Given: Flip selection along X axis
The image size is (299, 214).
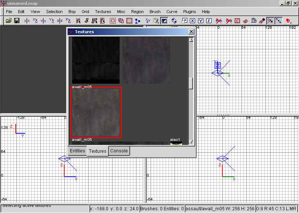Looking at the screenshot, I should 27,21.
